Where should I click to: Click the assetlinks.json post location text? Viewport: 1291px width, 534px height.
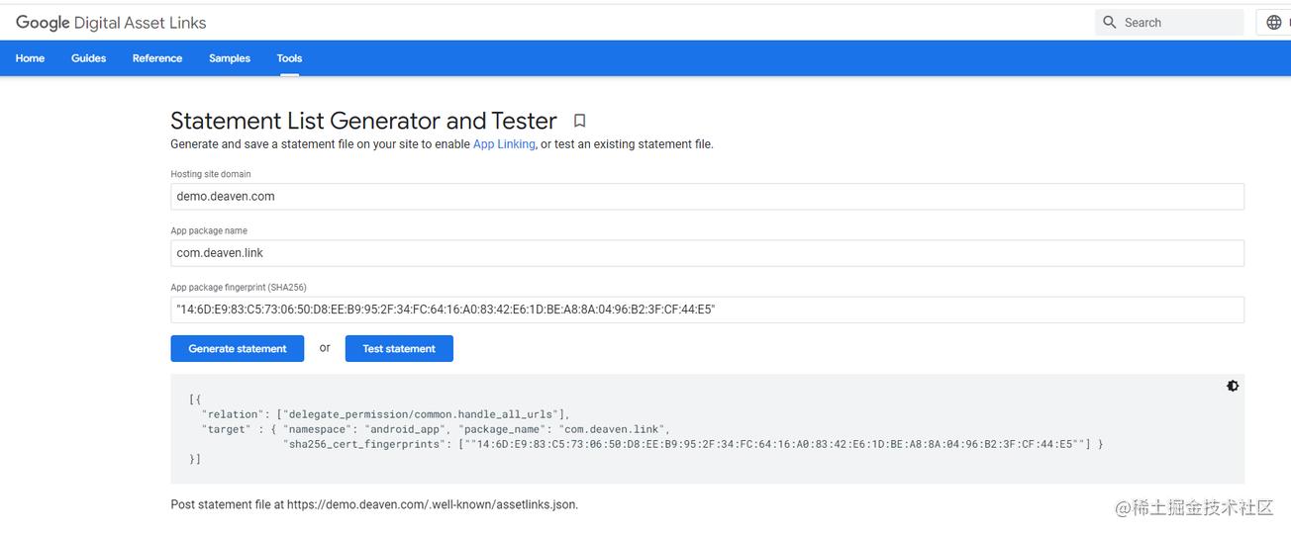[x=374, y=504]
